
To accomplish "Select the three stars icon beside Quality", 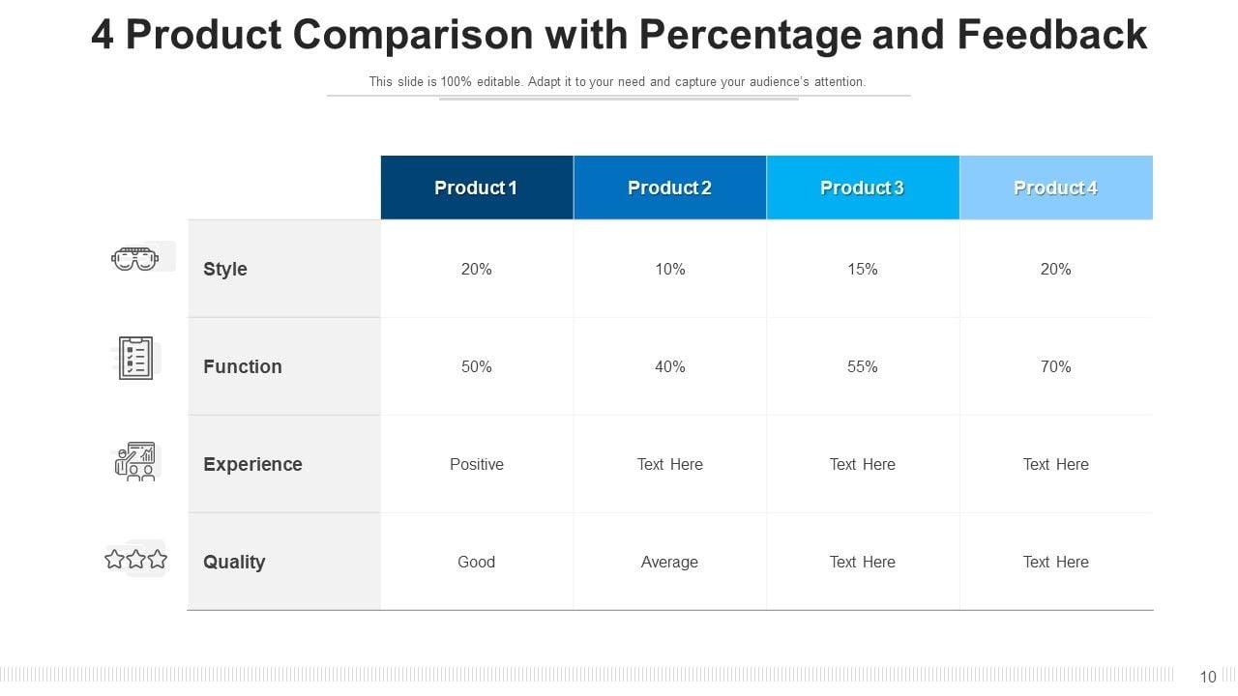I will click(135, 559).
